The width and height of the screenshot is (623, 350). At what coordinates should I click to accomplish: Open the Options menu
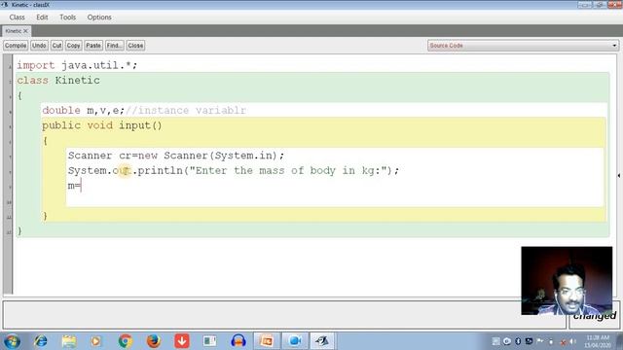click(x=99, y=17)
